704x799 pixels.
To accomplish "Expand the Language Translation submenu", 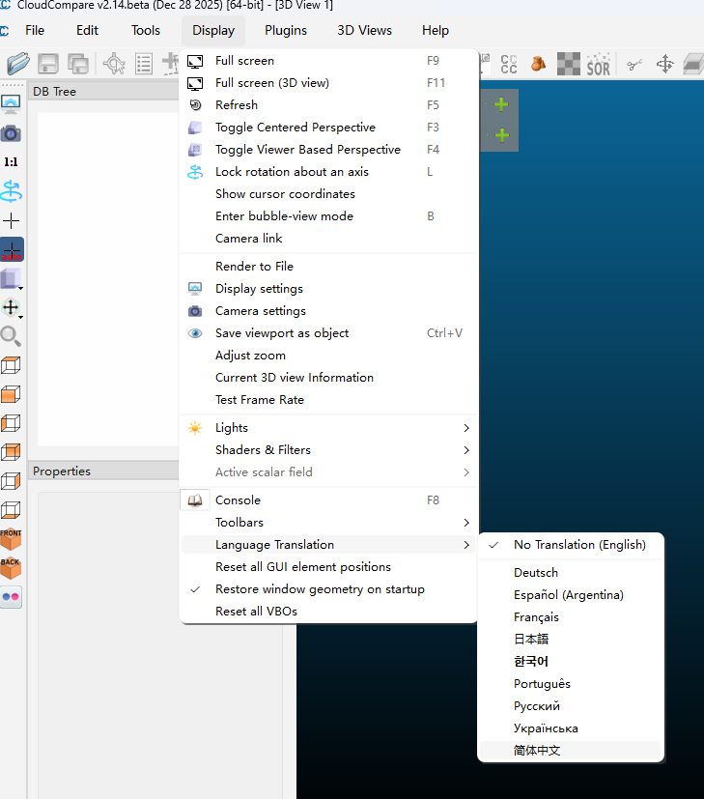I will point(328,545).
